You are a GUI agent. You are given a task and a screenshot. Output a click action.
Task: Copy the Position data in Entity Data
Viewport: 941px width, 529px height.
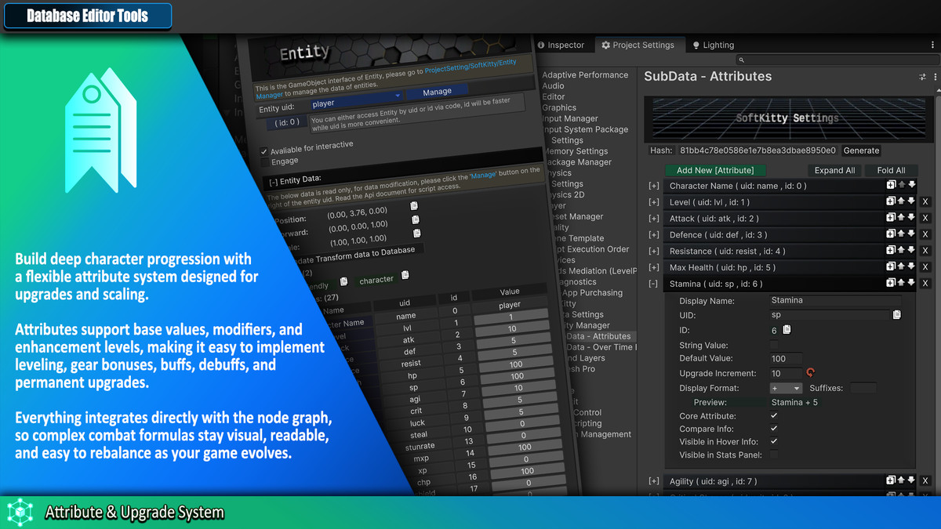tap(415, 205)
